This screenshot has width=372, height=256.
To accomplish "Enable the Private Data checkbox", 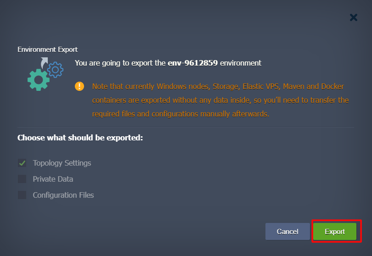I will click(22, 179).
